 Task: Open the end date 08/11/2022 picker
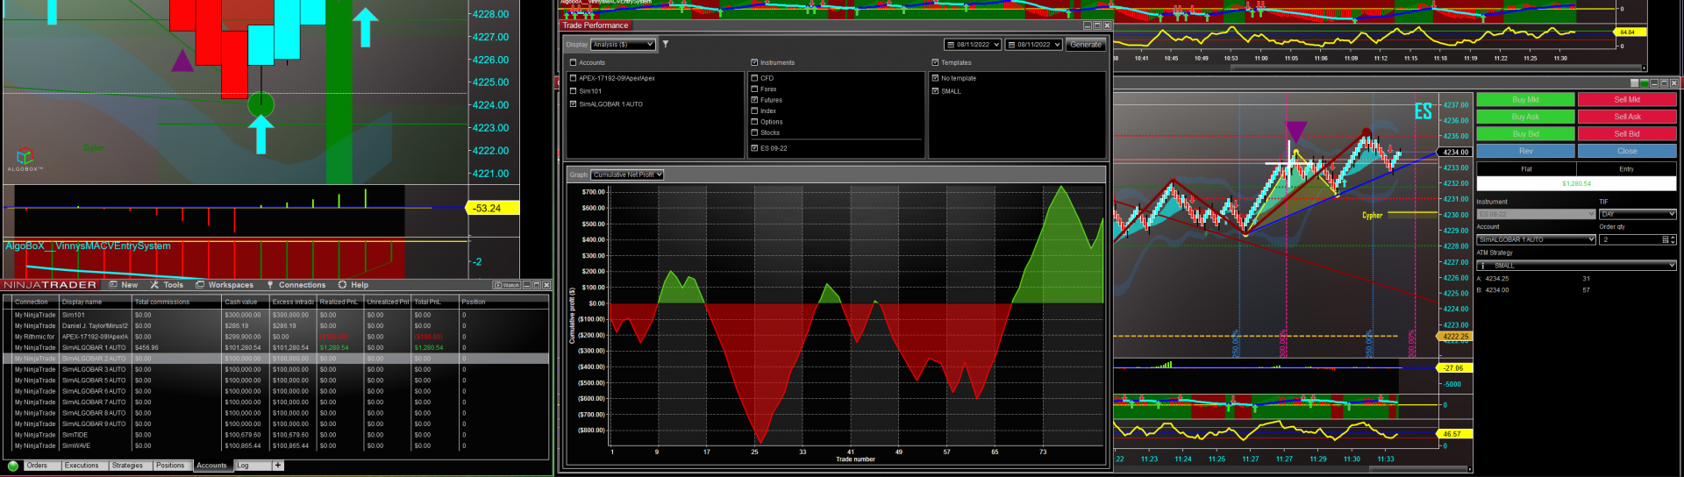pyautogui.click(x=1033, y=45)
